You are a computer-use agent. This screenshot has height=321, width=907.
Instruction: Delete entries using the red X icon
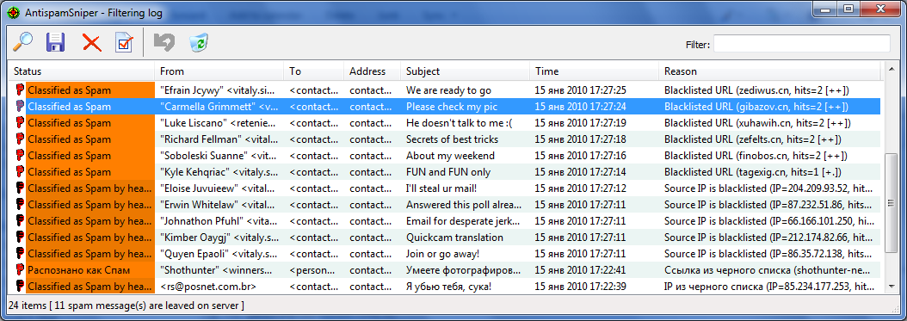(x=91, y=43)
